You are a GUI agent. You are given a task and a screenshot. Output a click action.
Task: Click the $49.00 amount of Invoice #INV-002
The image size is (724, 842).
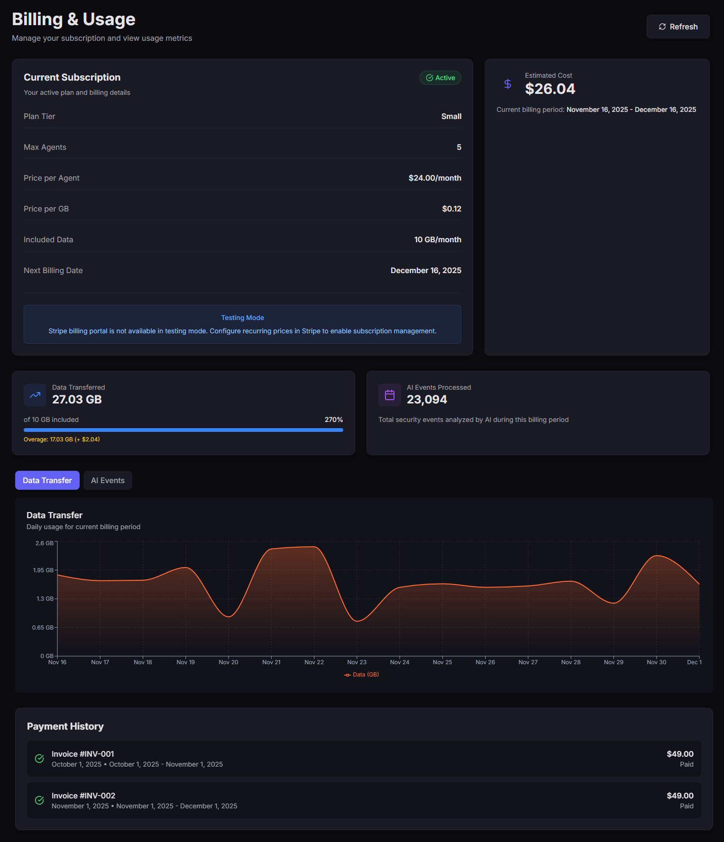(x=680, y=796)
